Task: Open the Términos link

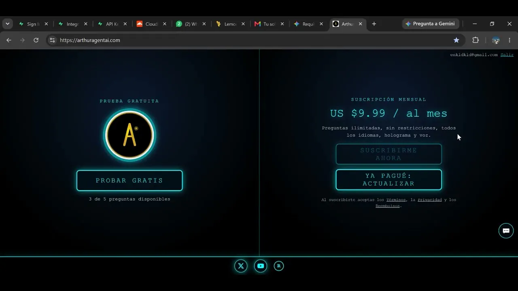Action: [x=396, y=200]
